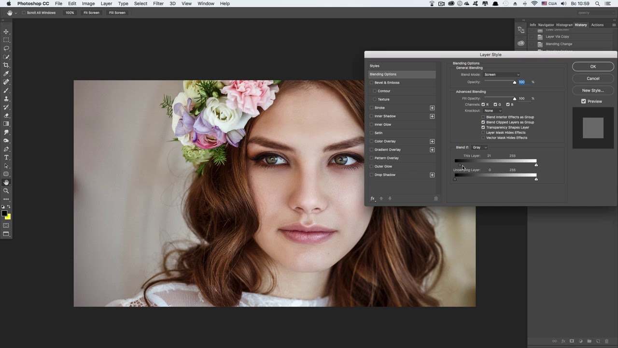
Task: Select the Move tool
Action: click(x=6, y=31)
